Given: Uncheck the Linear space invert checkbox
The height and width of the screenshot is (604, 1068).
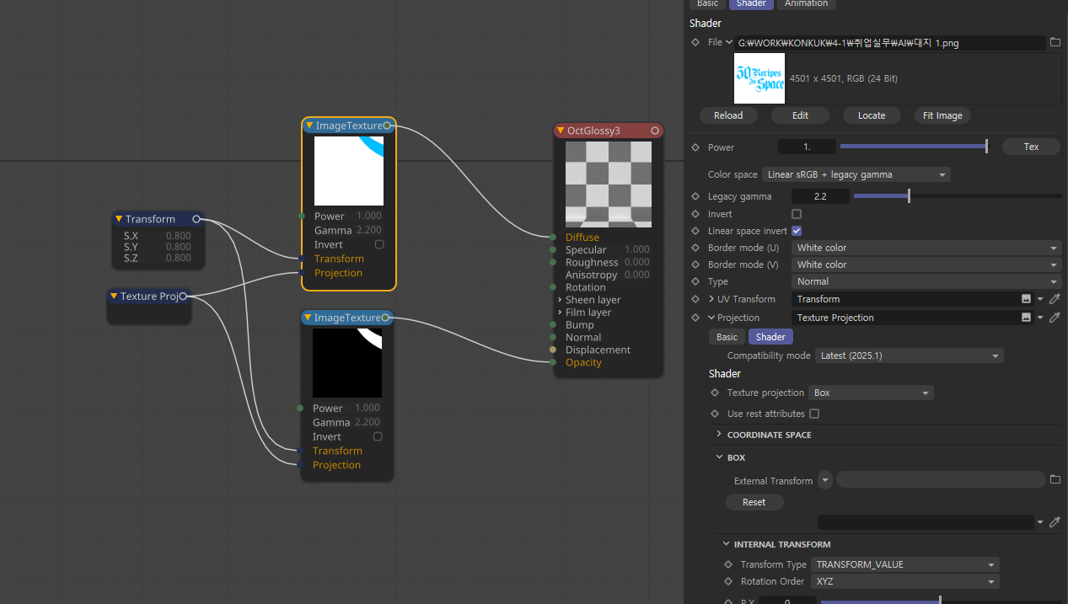Looking at the screenshot, I should (797, 231).
